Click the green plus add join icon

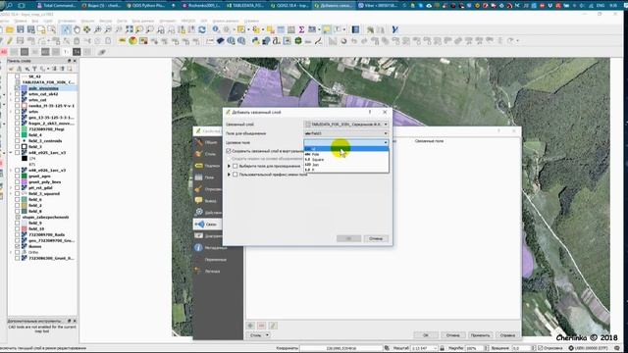click(x=250, y=326)
